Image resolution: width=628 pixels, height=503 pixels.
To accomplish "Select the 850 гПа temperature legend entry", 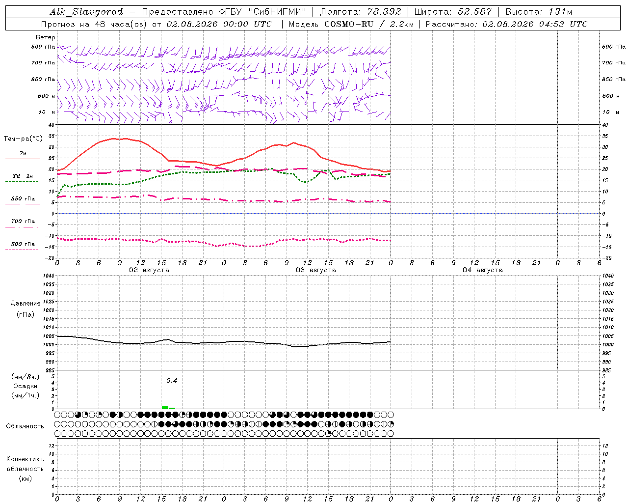I will (23, 199).
